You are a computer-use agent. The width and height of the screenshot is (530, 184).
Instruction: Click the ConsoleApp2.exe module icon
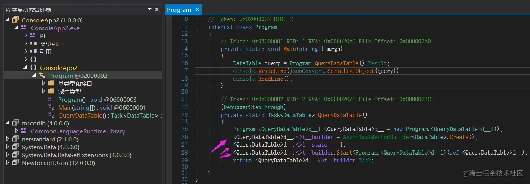coord(23,28)
